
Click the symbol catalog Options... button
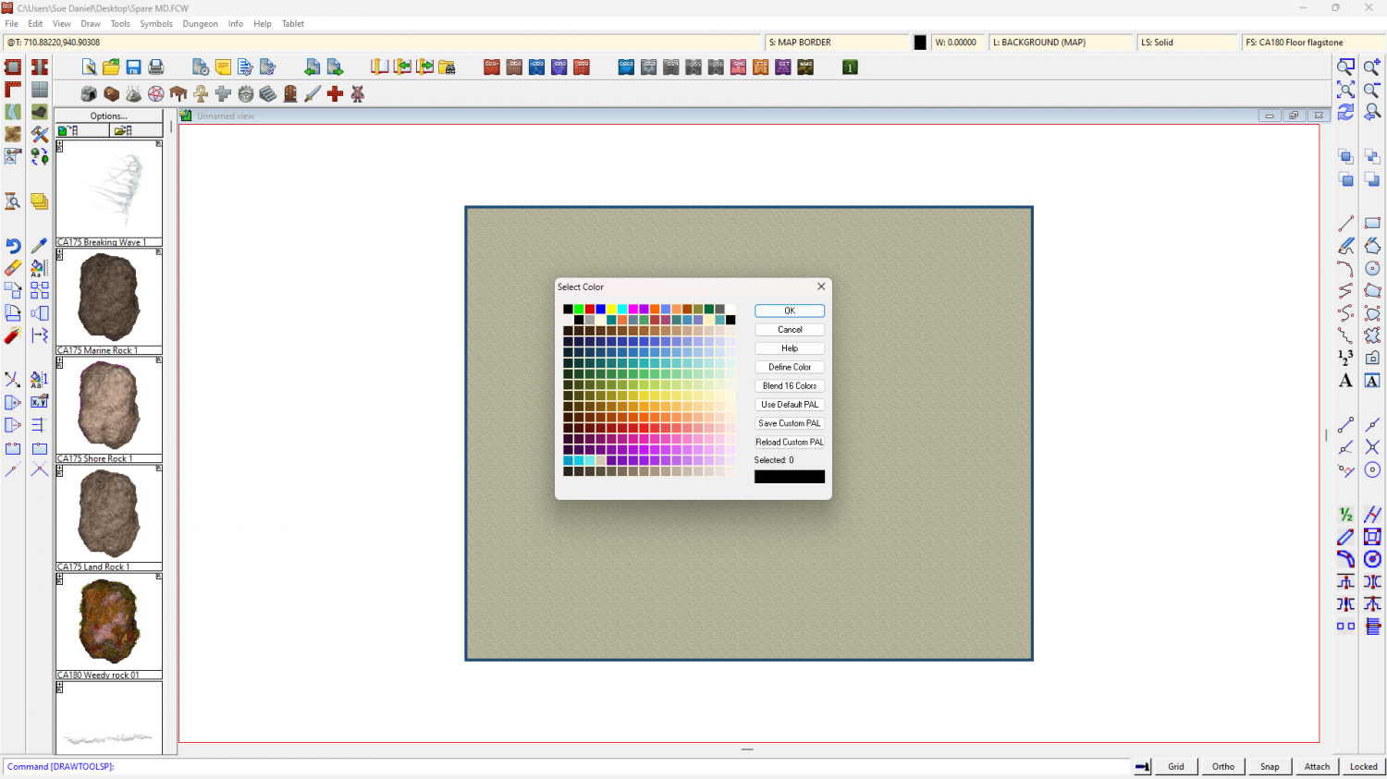click(x=109, y=116)
